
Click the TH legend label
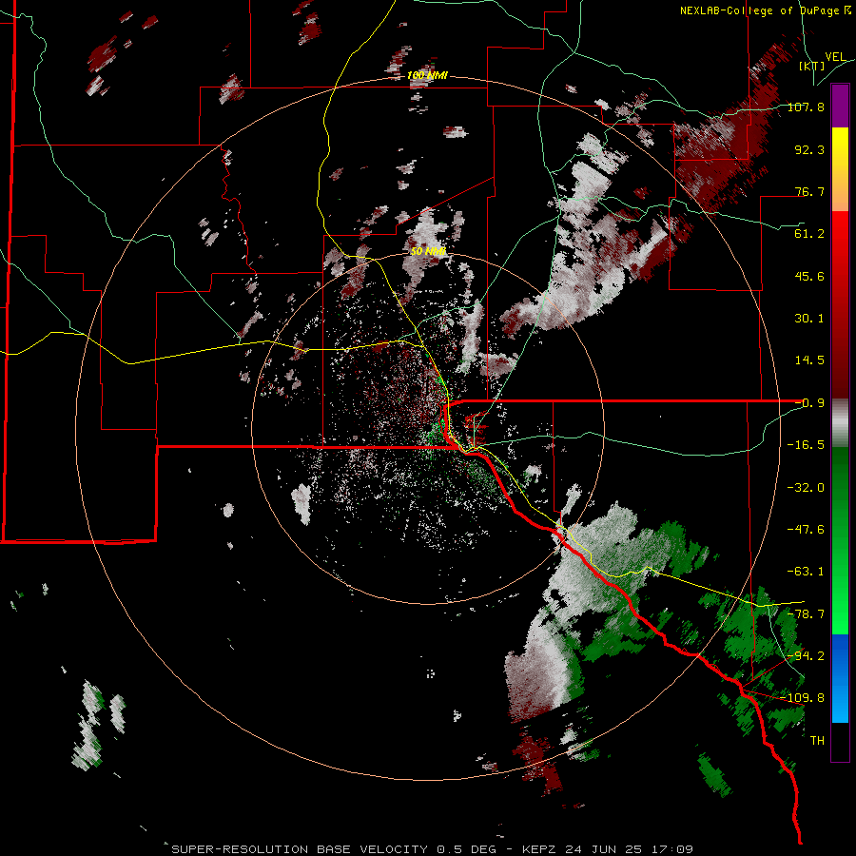tap(817, 741)
